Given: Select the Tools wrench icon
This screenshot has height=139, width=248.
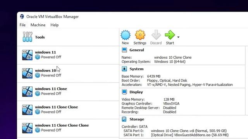Looking at the screenshot, I should click(x=28, y=37).
